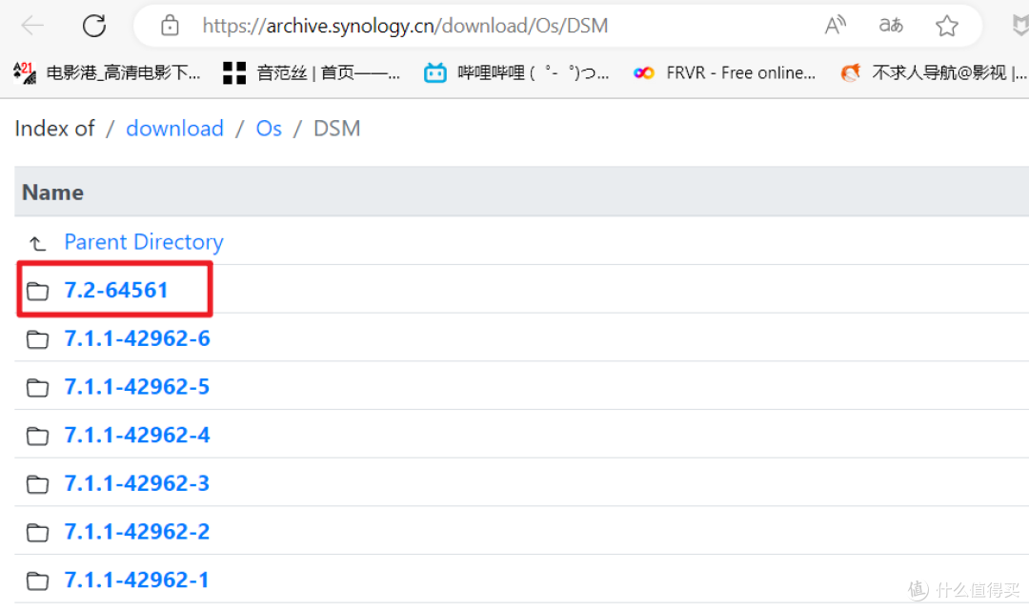1029x611 pixels.
Task: Open the Parent Directory link
Action: coord(143,242)
